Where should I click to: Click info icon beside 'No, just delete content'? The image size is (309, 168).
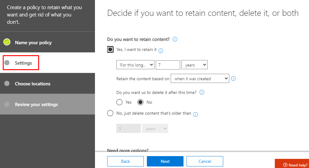point(195,115)
